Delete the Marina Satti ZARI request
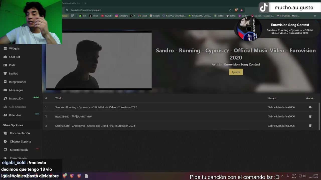The image size is (321, 180). point(310,126)
